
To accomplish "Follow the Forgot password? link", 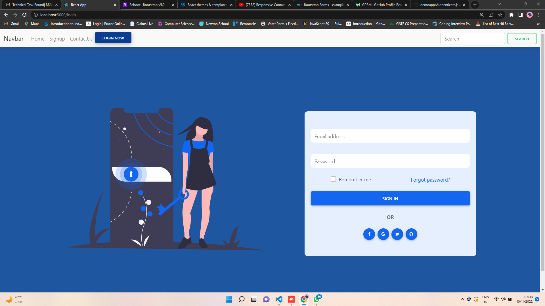I will click(x=430, y=180).
